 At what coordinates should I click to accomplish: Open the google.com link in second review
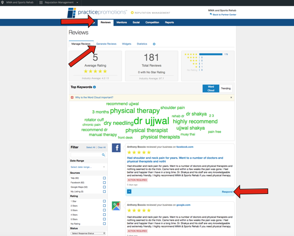(183, 205)
